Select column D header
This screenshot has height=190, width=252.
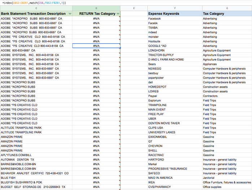[96, 8]
